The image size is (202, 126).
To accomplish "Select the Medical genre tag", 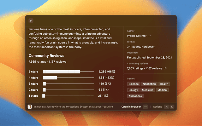I will click(x=162, y=90).
